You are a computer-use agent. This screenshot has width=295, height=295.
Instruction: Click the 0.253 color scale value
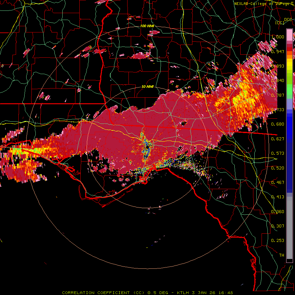[x=278, y=241]
